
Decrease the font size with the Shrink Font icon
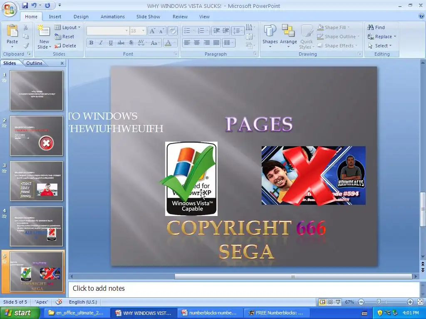pos(162,31)
